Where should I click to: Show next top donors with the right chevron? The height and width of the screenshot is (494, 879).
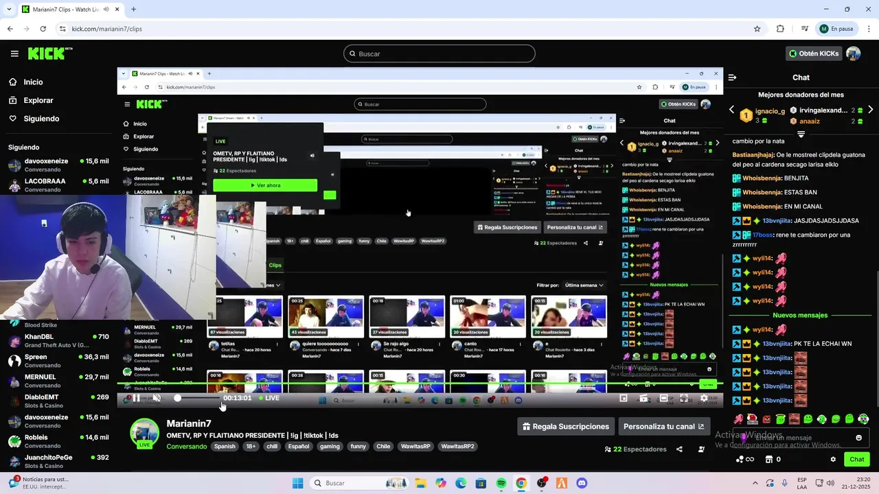pos(871,110)
